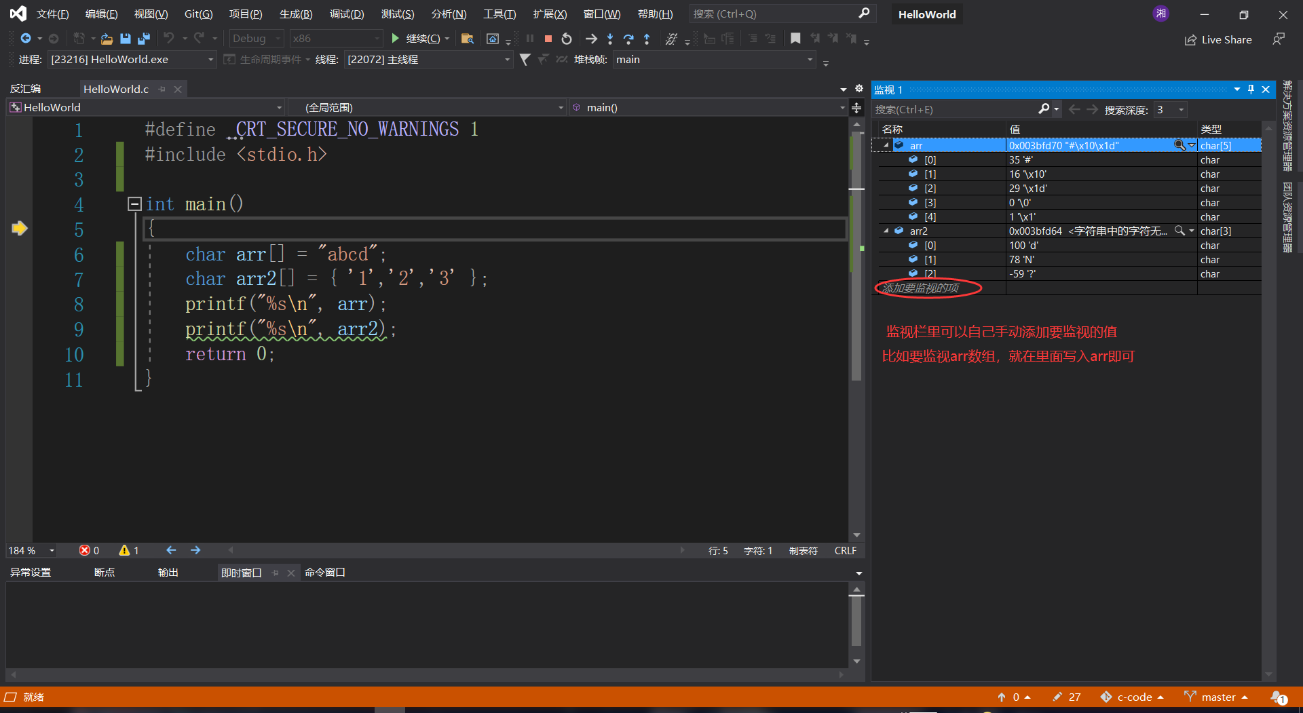Viewport: 1303px width, 713px height.
Task: Click the Save All icon in toolbar
Action: pyautogui.click(x=144, y=39)
